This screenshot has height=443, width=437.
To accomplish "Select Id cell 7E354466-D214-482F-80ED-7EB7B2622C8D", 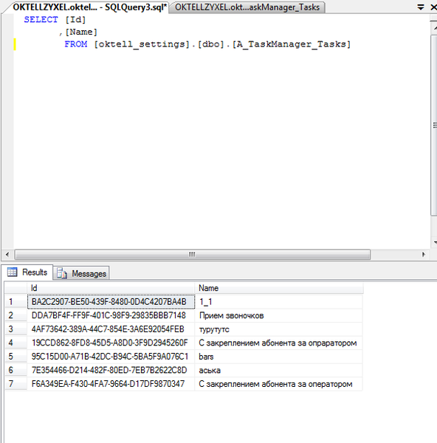I will [x=111, y=370].
